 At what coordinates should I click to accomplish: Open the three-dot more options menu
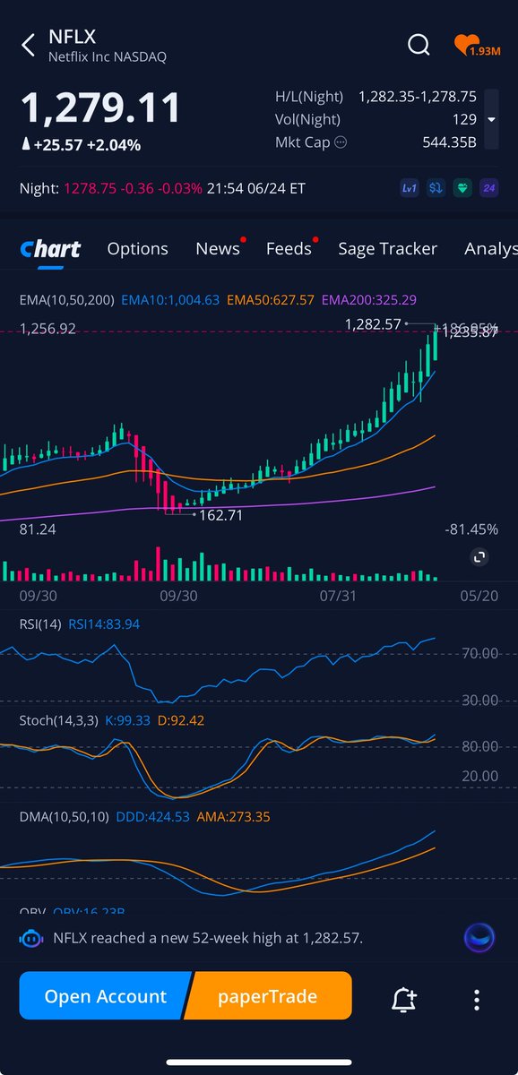(x=477, y=1000)
